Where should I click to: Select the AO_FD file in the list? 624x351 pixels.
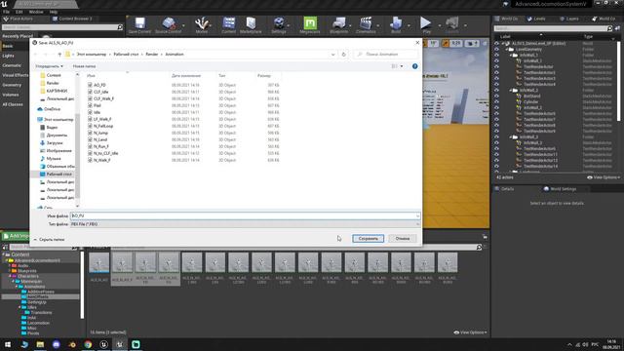pyautogui.click(x=99, y=85)
